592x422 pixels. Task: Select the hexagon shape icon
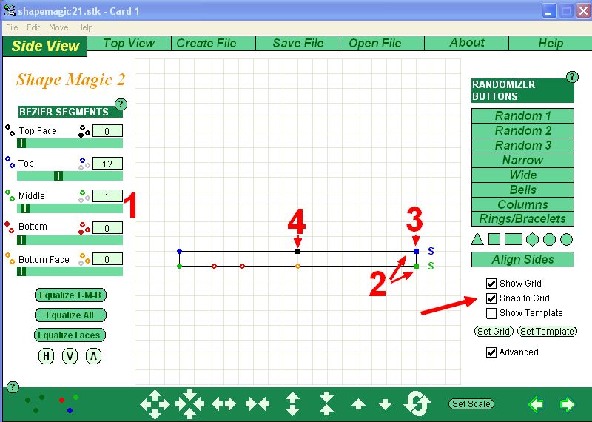click(x=532, y=239)
